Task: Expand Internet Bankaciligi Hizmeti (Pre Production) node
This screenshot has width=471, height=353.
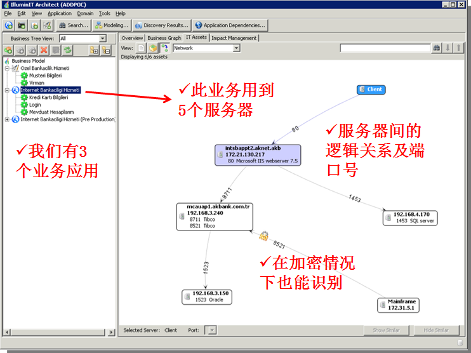Action: tap(8, 119)
